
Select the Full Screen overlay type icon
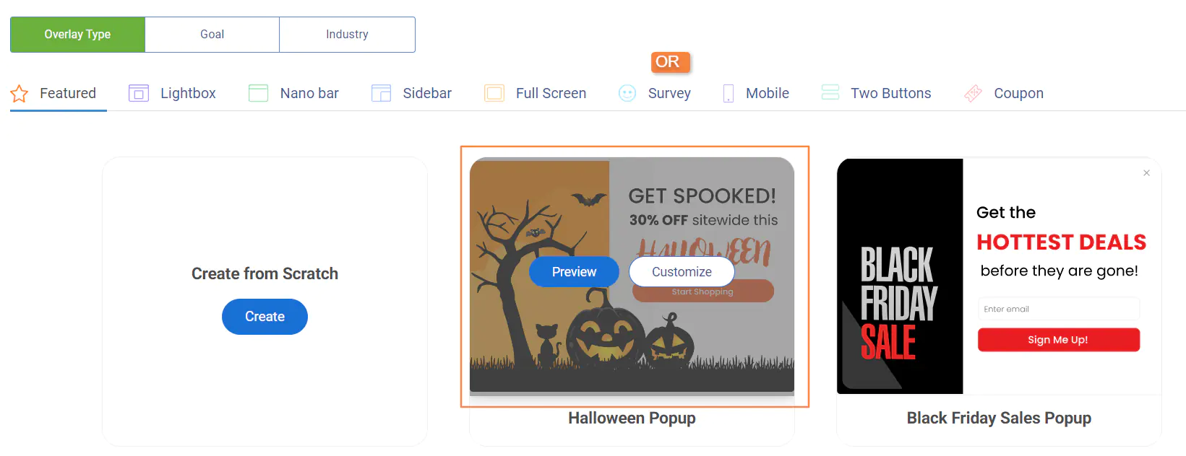click(x=494, y=92)
